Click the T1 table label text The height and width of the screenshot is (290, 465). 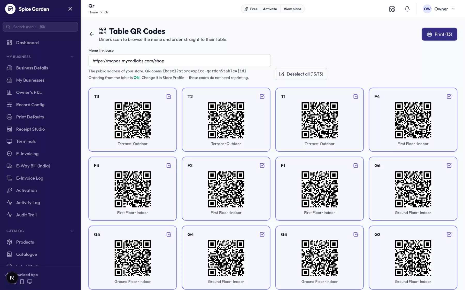tap(283, 96)
